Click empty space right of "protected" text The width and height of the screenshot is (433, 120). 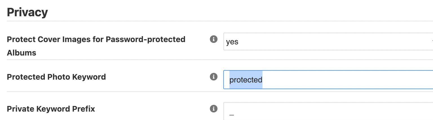[338, 80]
